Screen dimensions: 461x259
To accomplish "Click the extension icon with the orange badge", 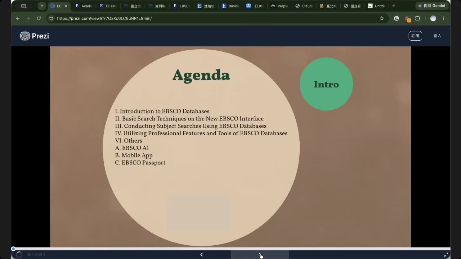I will click(407, 19).
